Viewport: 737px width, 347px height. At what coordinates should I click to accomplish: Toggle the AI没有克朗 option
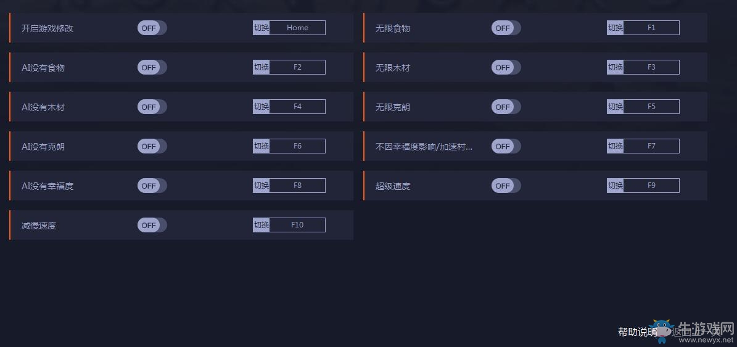click(x=152, y=146)
